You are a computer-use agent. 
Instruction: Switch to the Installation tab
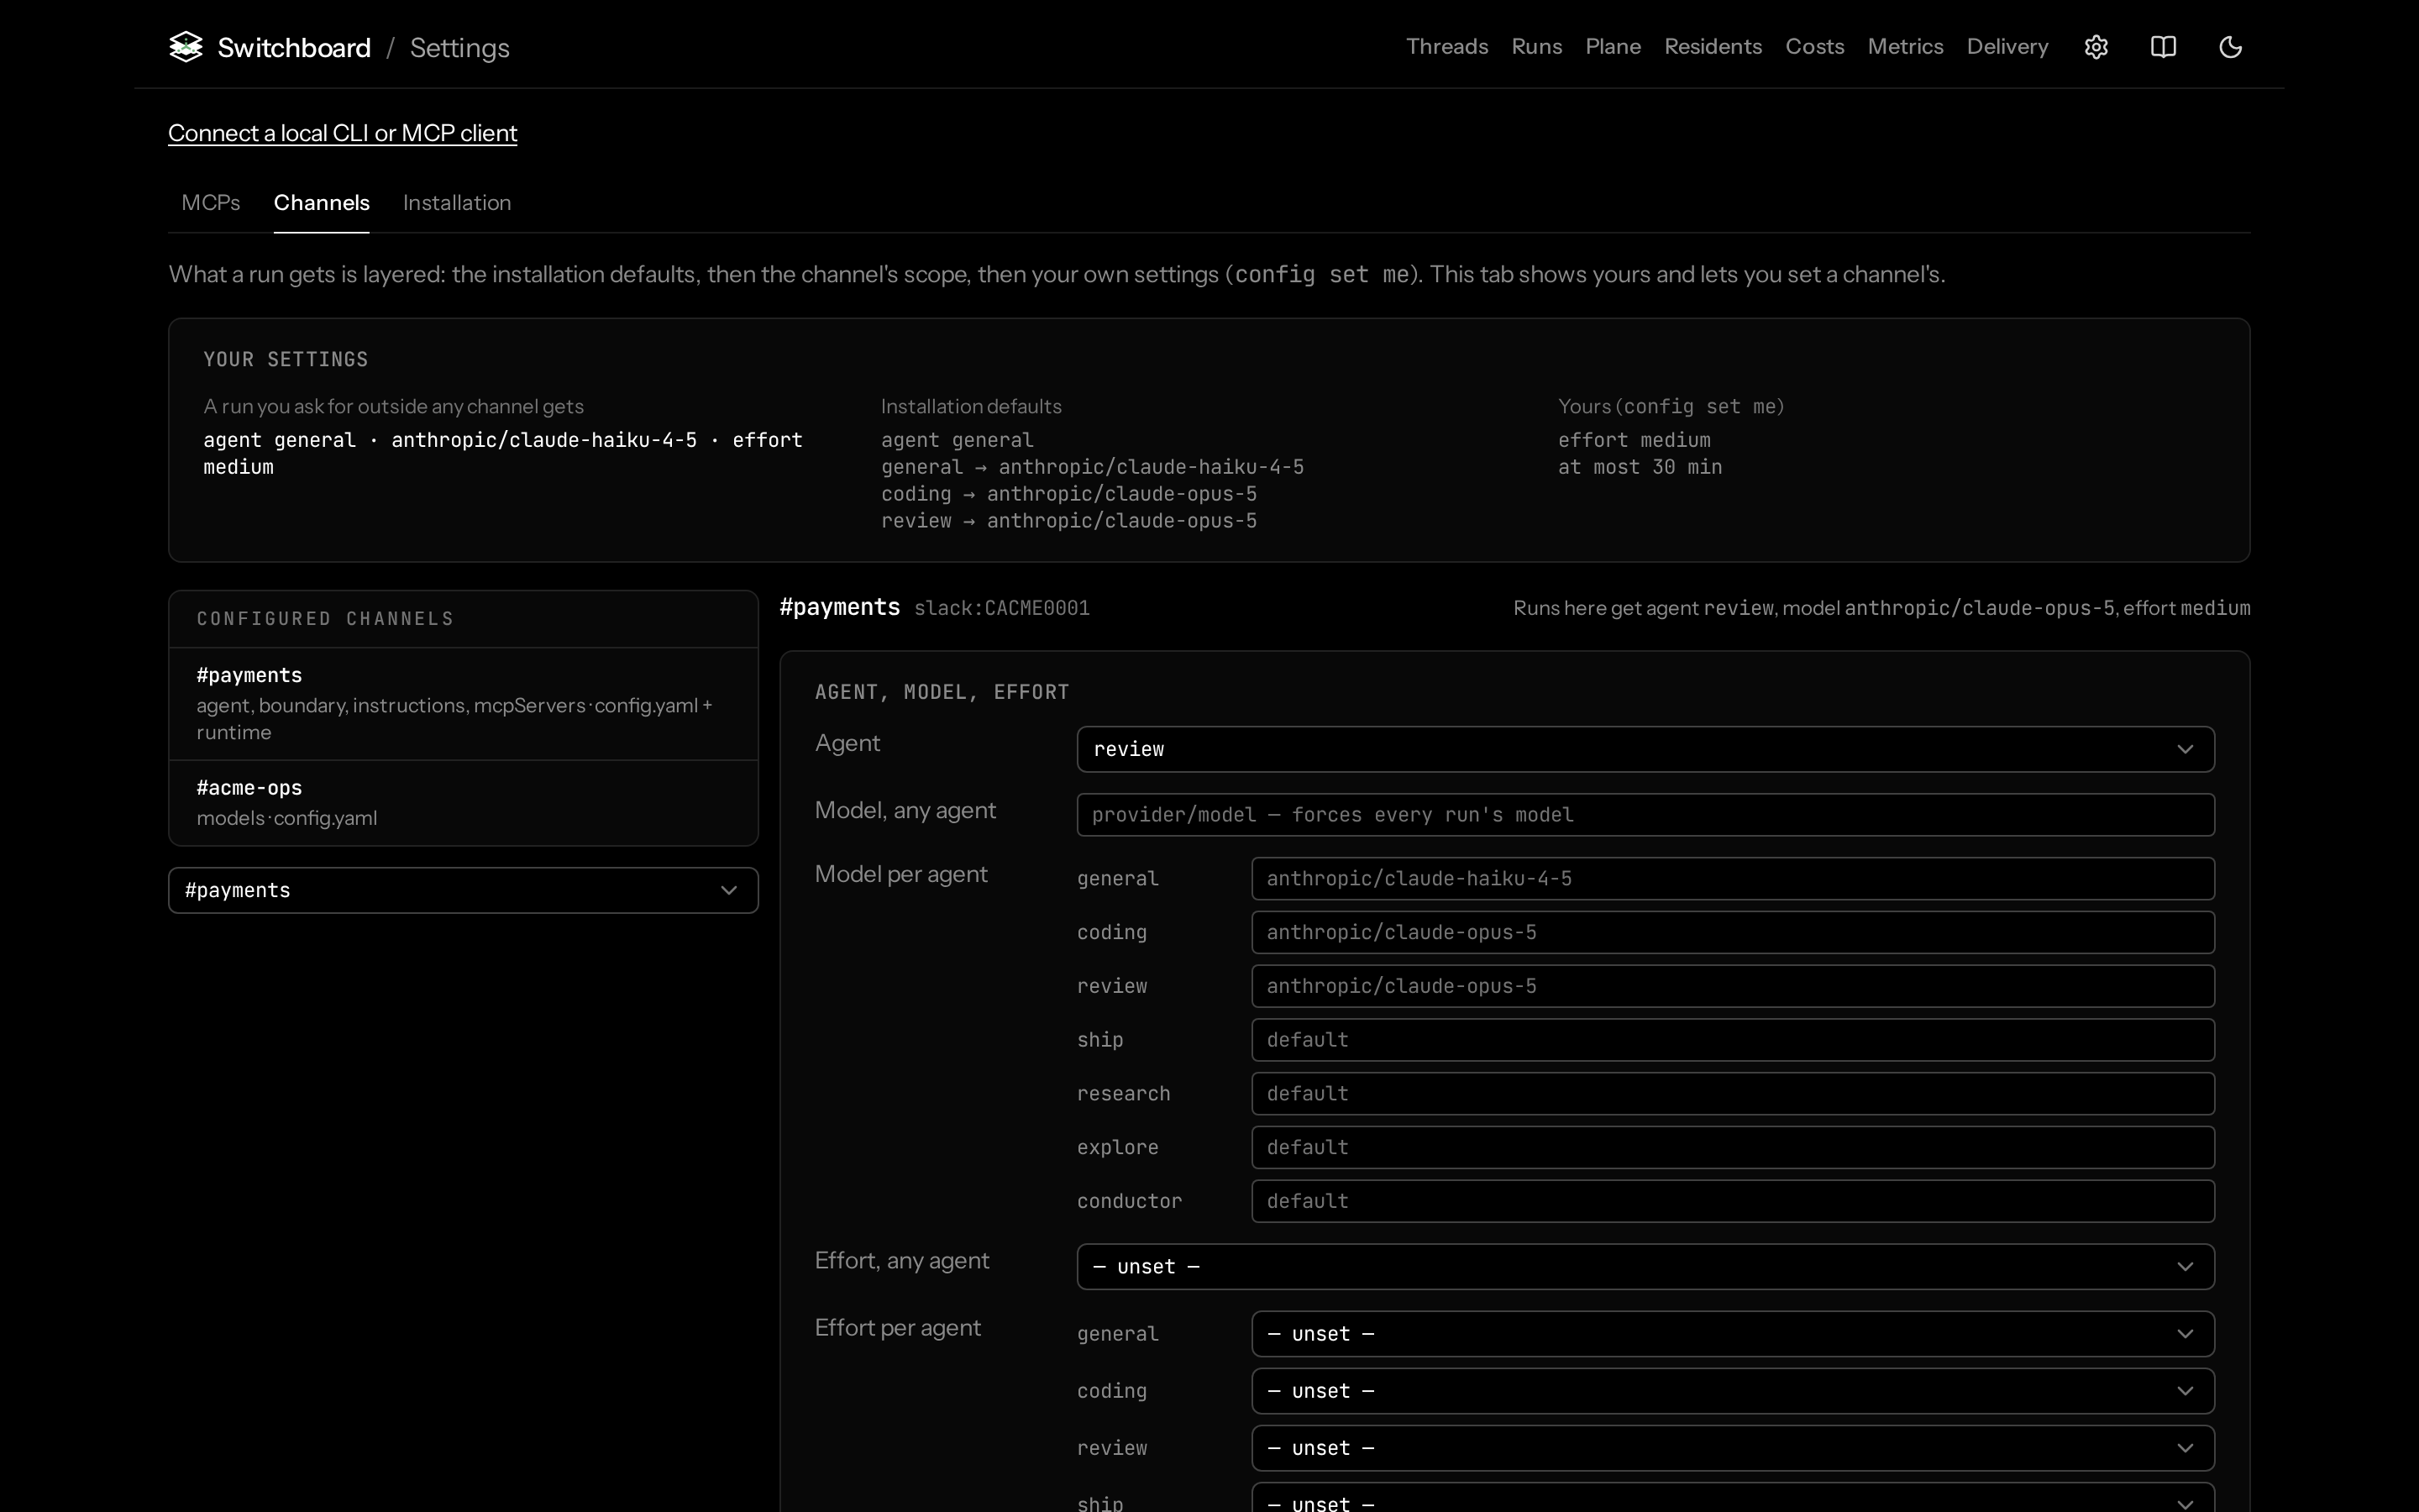[457, 203]
